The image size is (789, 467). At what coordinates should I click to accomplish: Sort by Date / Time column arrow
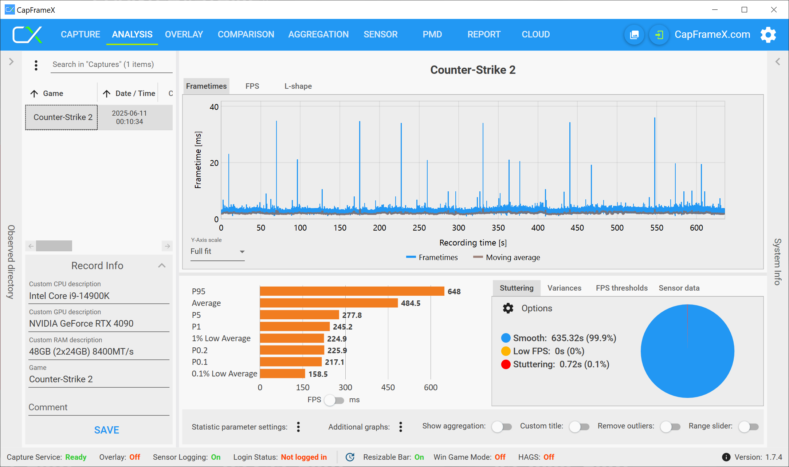pyautogui.click(x=107, y=94)
